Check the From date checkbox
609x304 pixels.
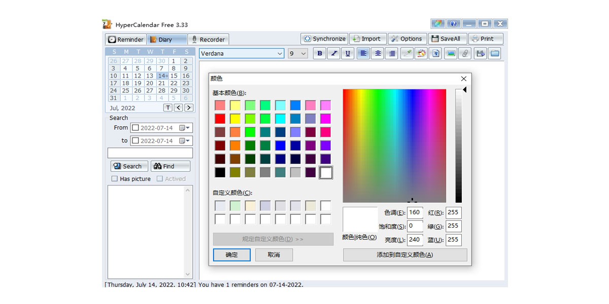pos(136,128)
